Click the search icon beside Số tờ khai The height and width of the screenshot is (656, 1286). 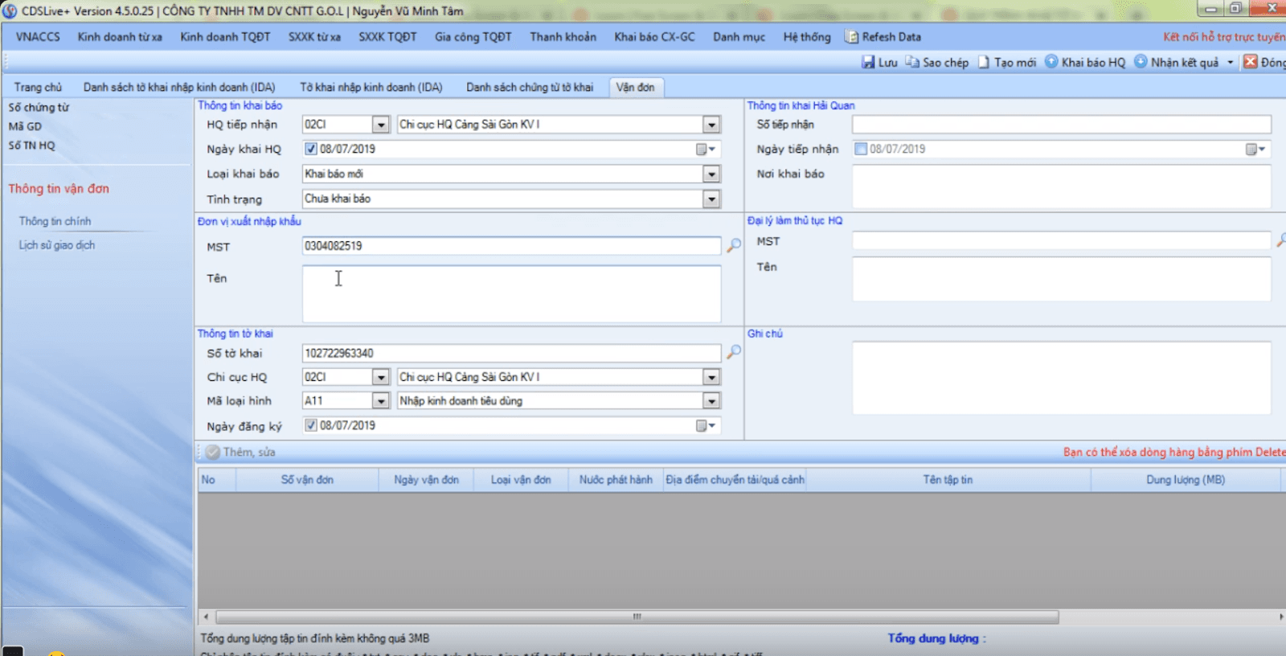[734, 352]
